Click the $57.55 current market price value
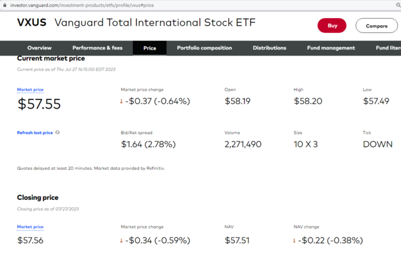The width and height of the screenshot is (401, 258). pos(39,104)
